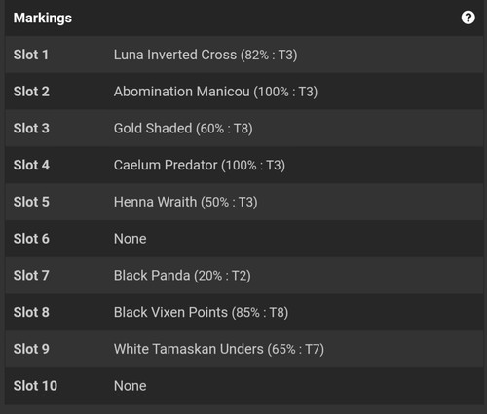This screenshot has height=414, width=487.
Task: Choose the Gold Shaded marking entry
Action: tap(183, 129)
